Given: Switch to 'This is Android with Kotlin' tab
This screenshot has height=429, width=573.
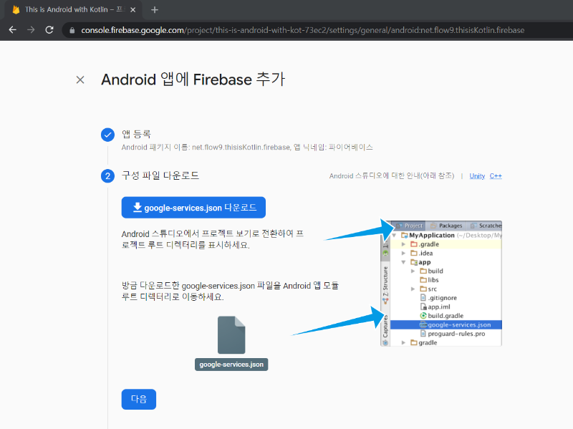Looking at the screenshot, I should coord(74,10).
